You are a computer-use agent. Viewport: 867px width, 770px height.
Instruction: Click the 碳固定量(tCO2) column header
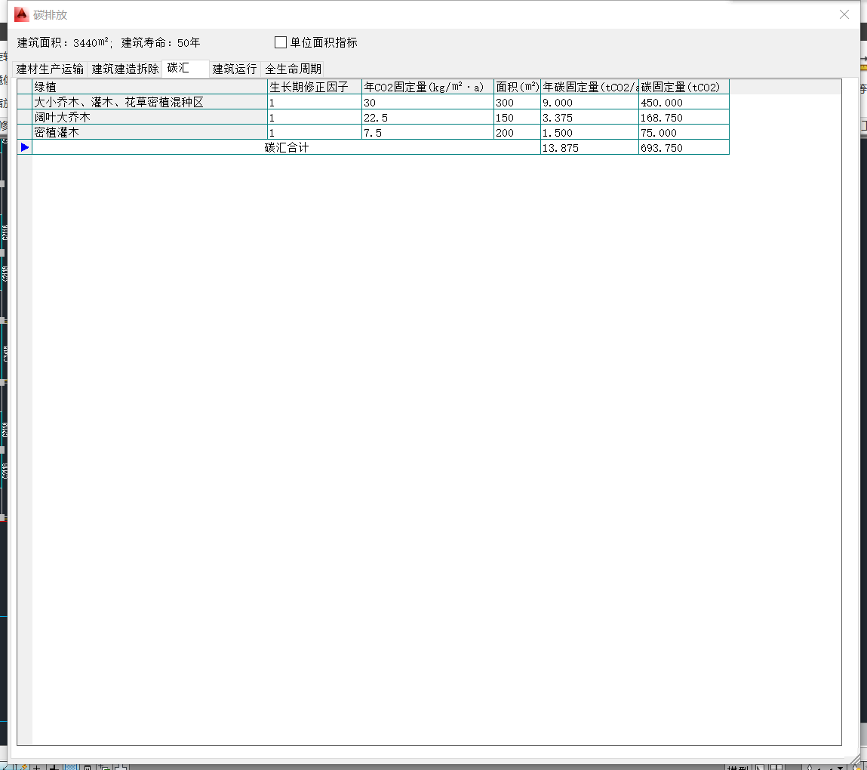tap(683, 87)
